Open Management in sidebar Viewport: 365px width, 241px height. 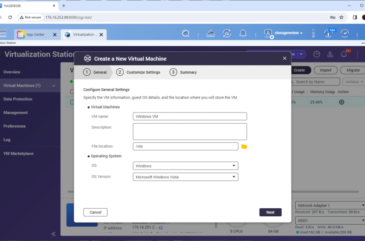tap(15, 113)
